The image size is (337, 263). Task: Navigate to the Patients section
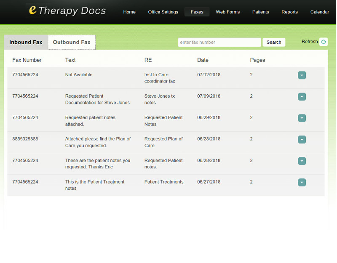point(260,12)
